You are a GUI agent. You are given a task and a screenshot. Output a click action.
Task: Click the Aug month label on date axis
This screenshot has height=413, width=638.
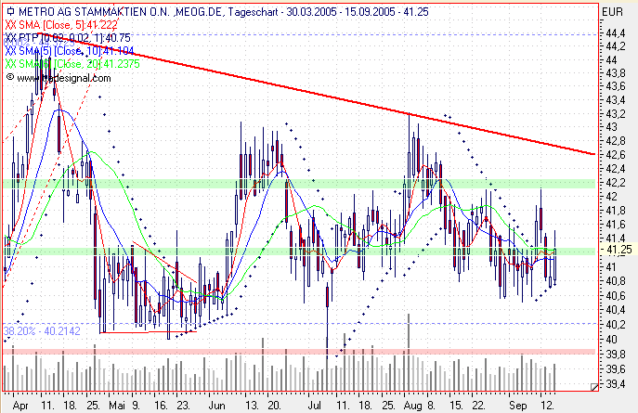coord(413,406)
